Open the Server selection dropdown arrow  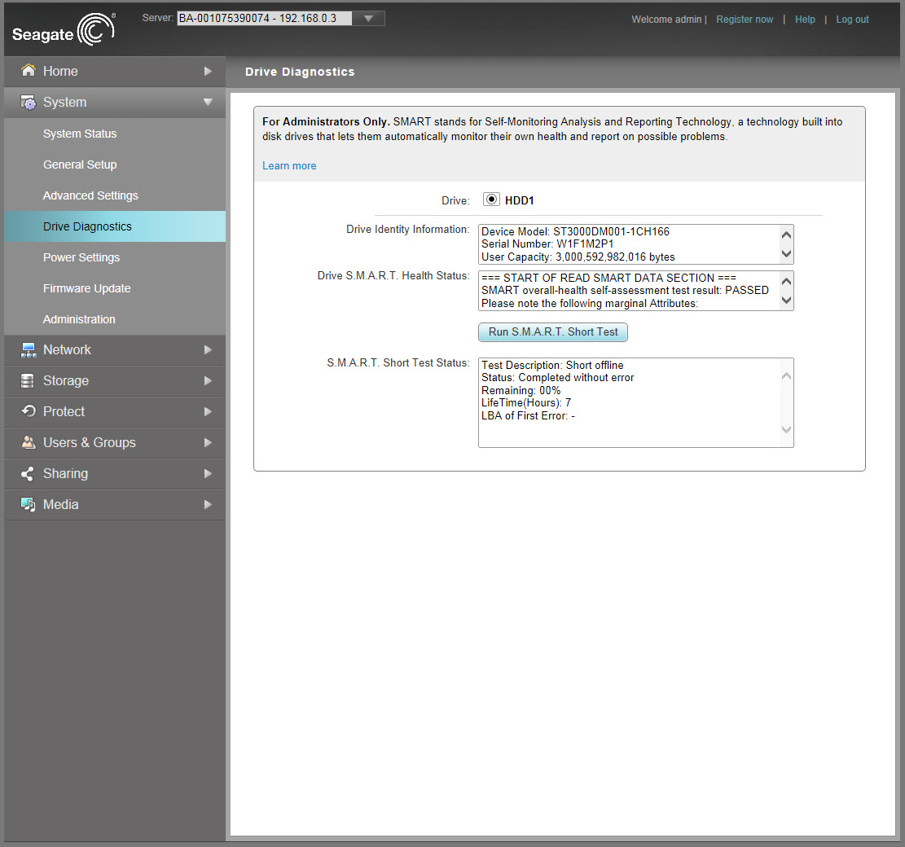368,19
